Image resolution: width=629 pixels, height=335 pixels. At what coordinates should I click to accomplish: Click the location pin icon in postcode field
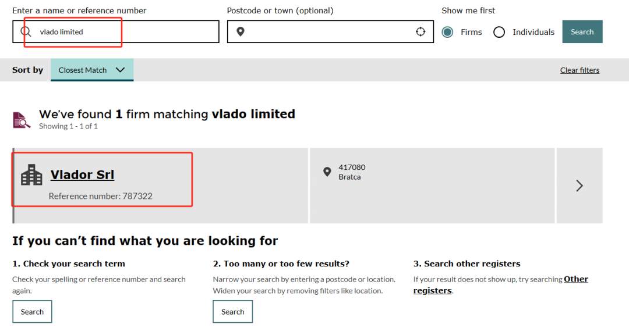(x=241, y=31)
